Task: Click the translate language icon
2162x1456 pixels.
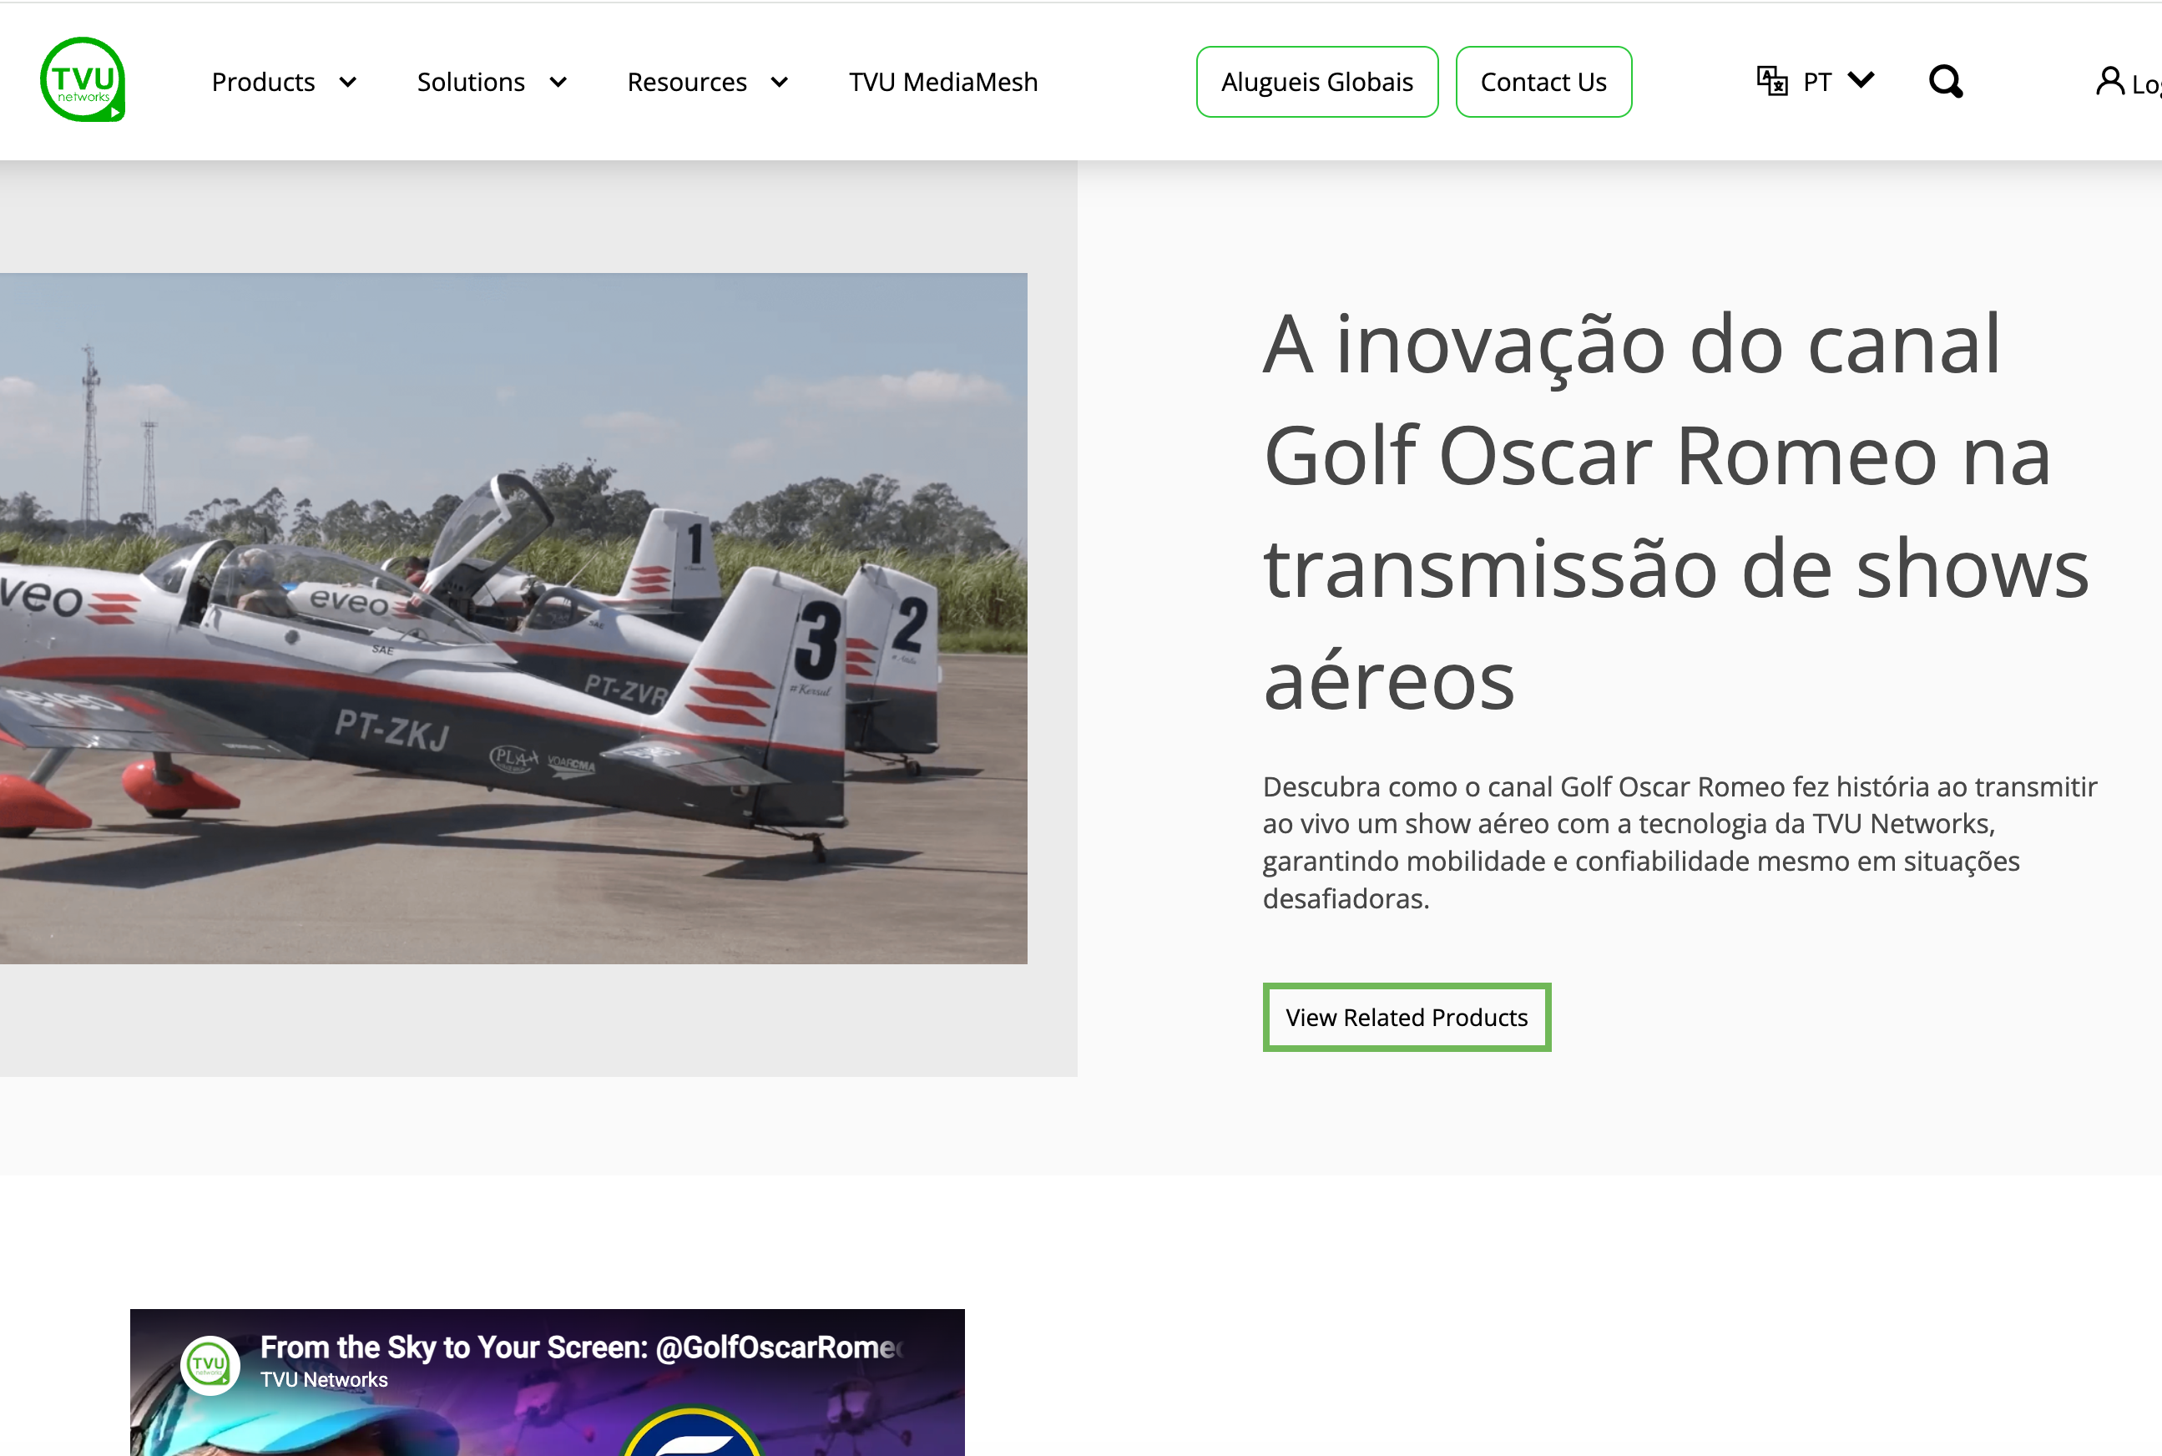Action: tap(1771, 81)
